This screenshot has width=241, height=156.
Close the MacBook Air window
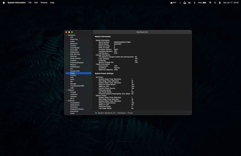click(66, 32)
